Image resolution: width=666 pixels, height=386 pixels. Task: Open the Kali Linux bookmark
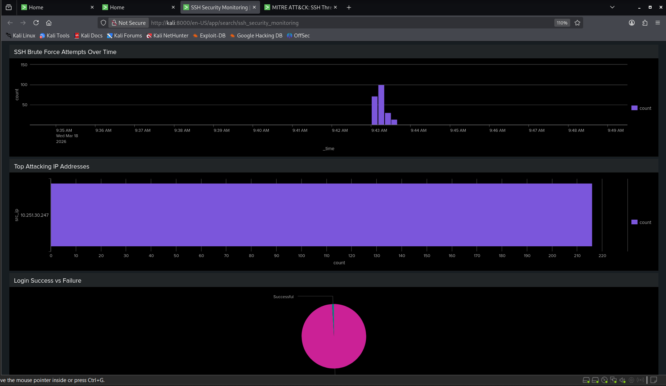pos(21,36)
